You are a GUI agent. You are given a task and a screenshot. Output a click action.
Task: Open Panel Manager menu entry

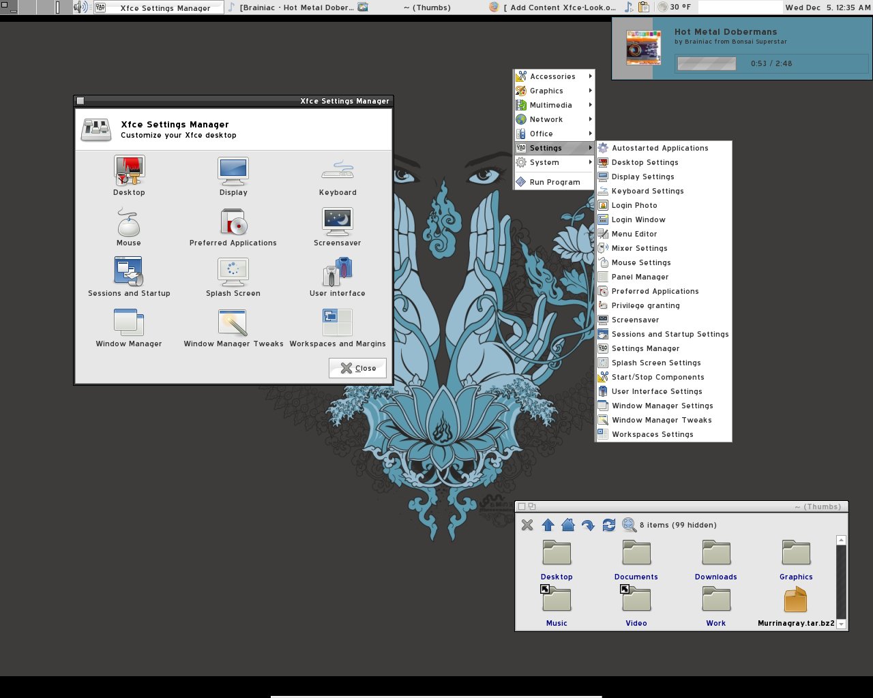pyautogui.click(x=664, y=277)
